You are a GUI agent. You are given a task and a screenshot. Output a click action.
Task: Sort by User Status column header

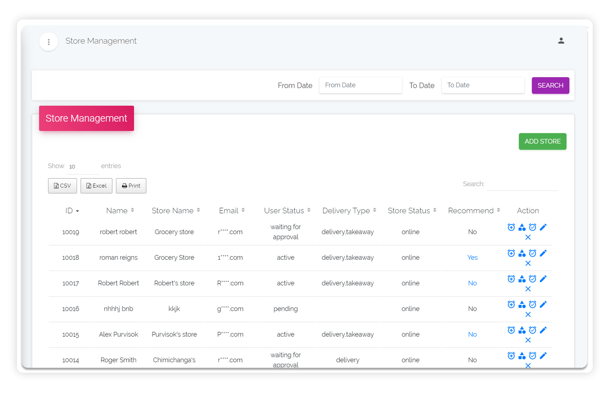(x=287, y=211)
